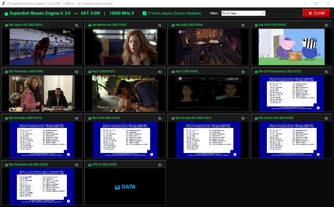Click the "Rai Sport HD (SID:1001)" title
The height and width of the screenshot is (207, 334).
[x=26, y=25]
